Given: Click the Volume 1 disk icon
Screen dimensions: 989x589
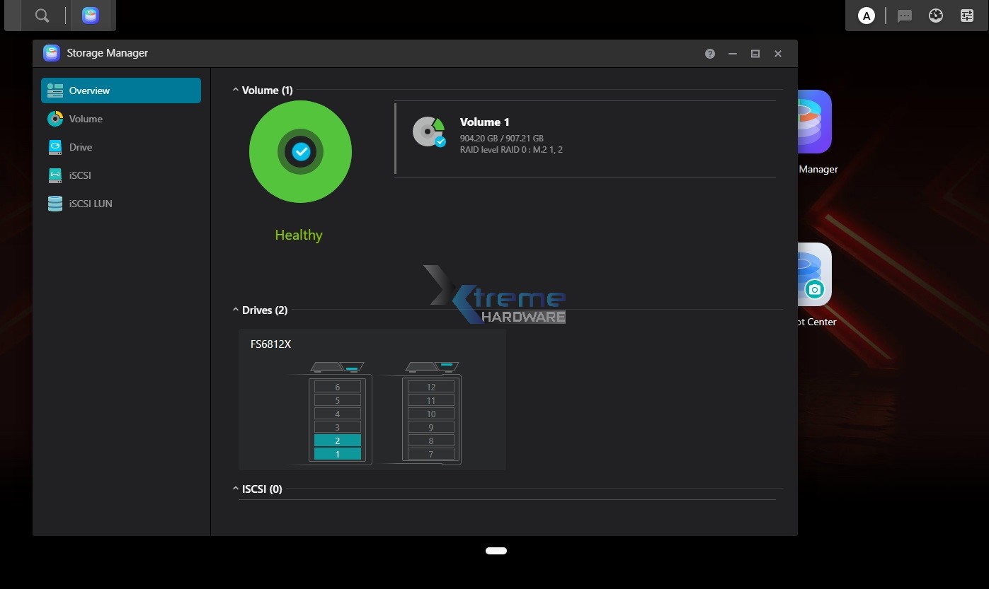Looking at the screenshot, I should coord(429,132).
